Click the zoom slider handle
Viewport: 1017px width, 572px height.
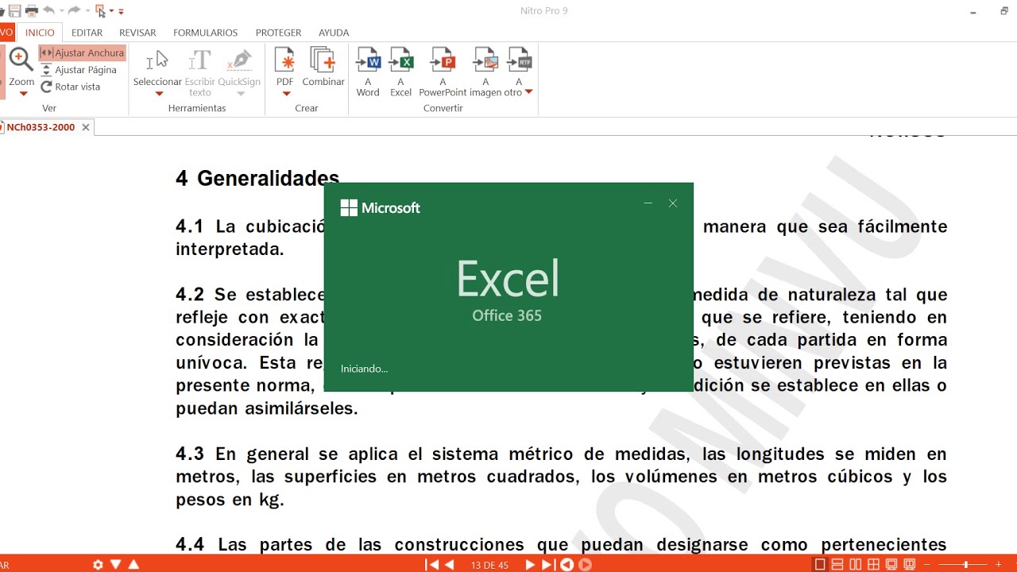tap(965, 565)
